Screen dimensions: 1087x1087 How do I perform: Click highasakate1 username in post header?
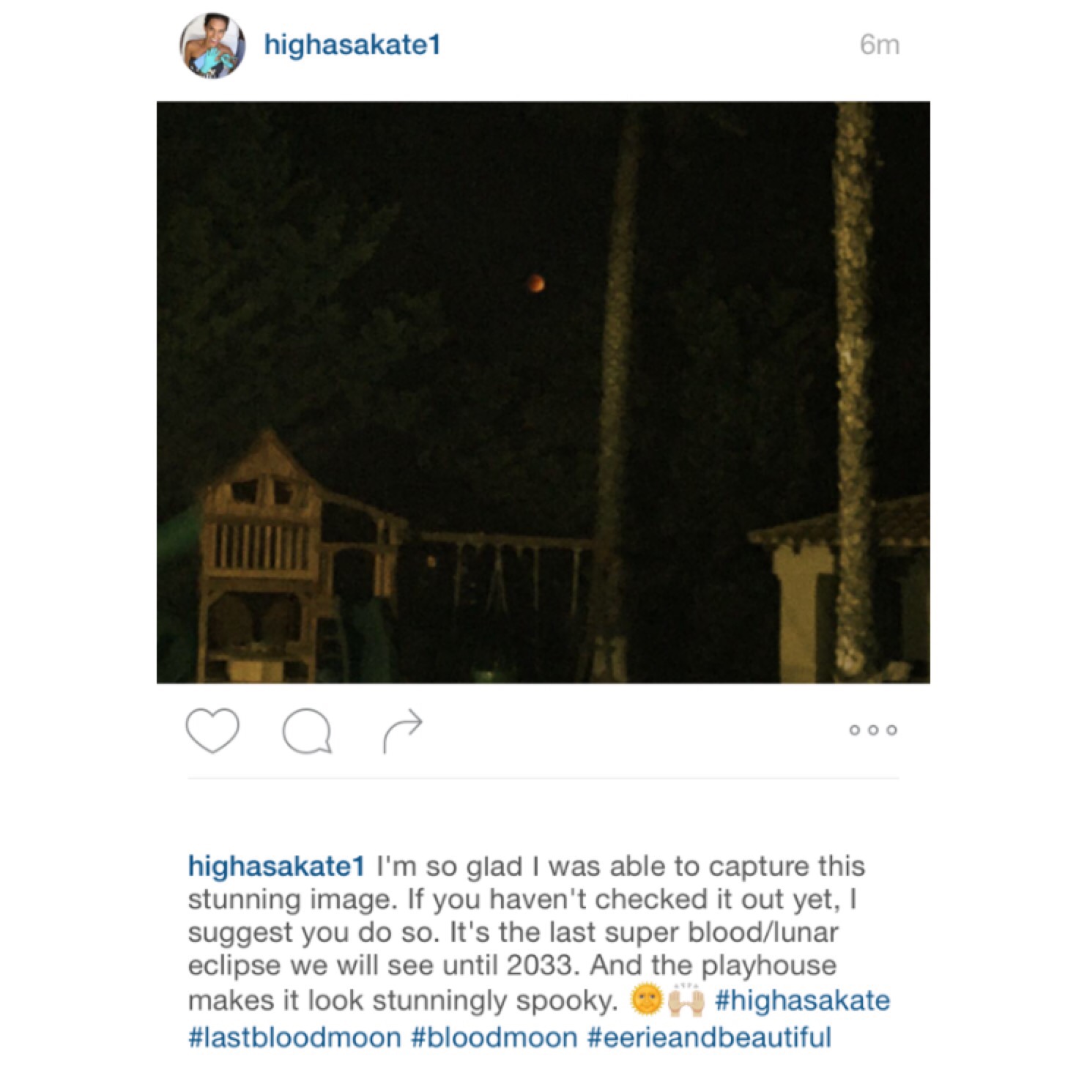coord(352,45)
